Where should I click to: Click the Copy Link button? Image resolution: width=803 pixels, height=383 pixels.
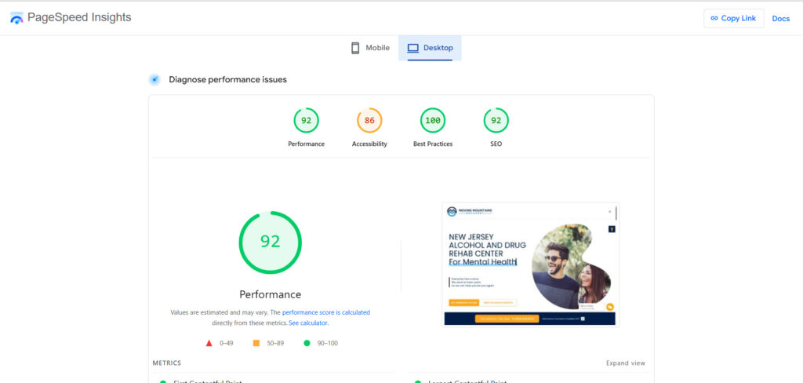coord(733,18)
